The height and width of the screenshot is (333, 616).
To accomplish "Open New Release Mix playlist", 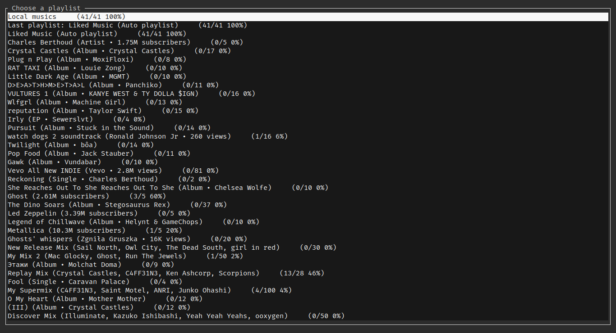I will [308, 247].
